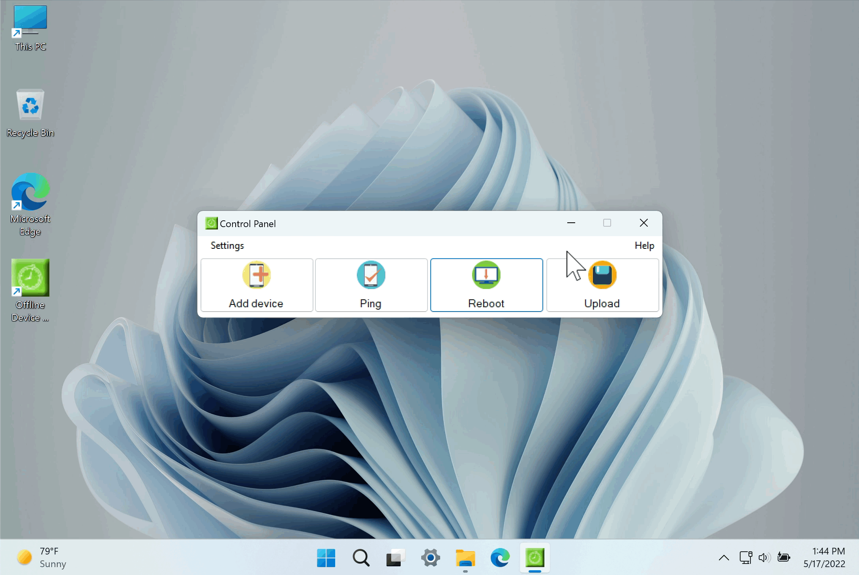Select the Recycle Bin desktop icon

coord(30,113)
